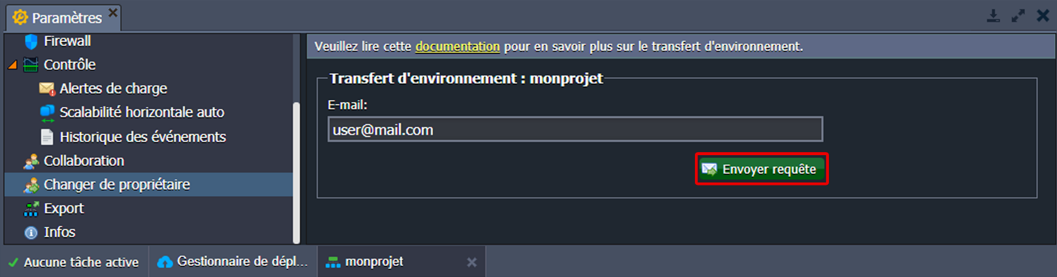Click the Export icon in sidebar
The width and height of the screenshot is (1057, 277).
coord(31,209)
